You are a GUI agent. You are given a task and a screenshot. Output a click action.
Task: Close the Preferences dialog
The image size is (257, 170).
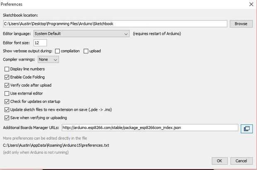251,4
